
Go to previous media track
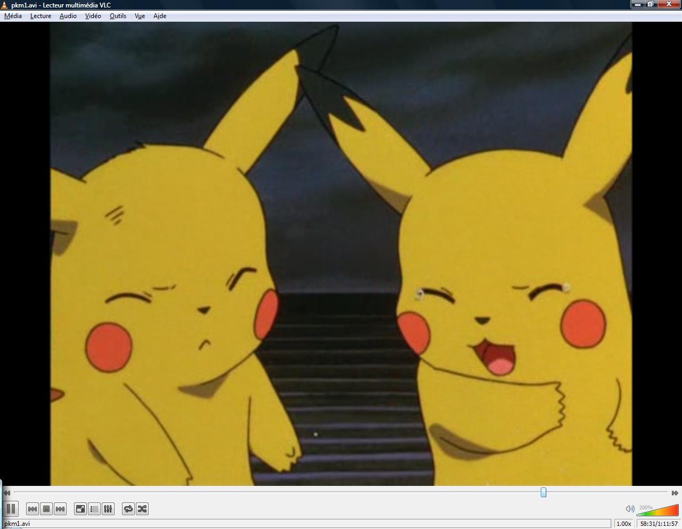click(33, 509)
